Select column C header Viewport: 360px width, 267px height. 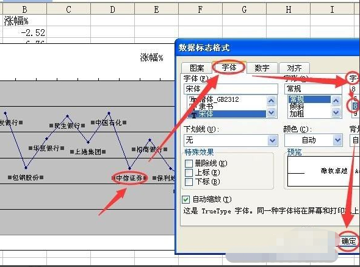click(68, 9)
